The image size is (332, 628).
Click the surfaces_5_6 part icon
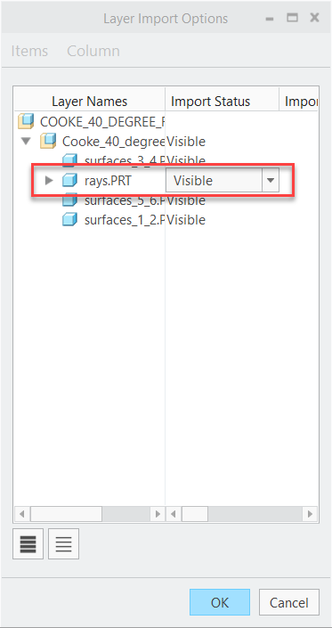69,200
